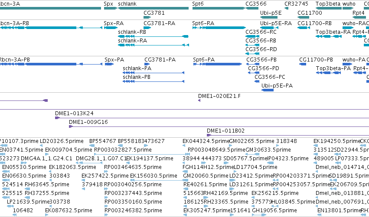The height and width of the screenshot is (217, 369).
Task: Click EST RH63645.5prime label
Action: (x=47, y=185)
